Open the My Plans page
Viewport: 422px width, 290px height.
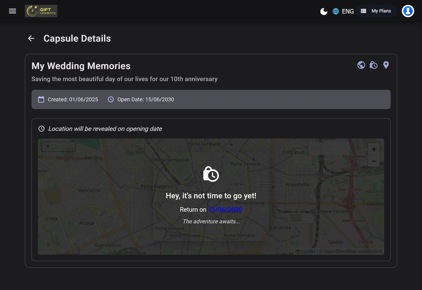pyautogui.click(x=376, y=11)
